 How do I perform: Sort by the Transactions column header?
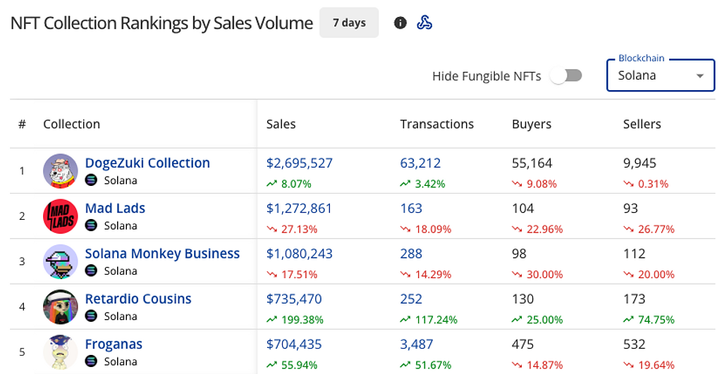(436, 124)
